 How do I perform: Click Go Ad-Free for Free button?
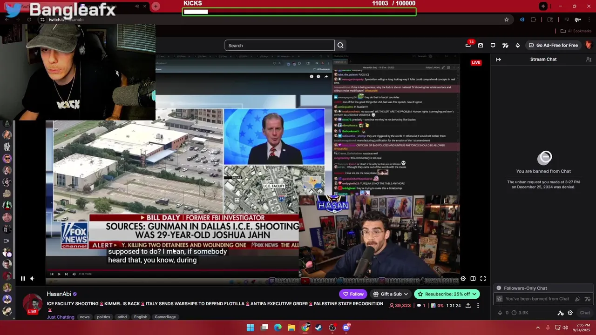(553, 45)
